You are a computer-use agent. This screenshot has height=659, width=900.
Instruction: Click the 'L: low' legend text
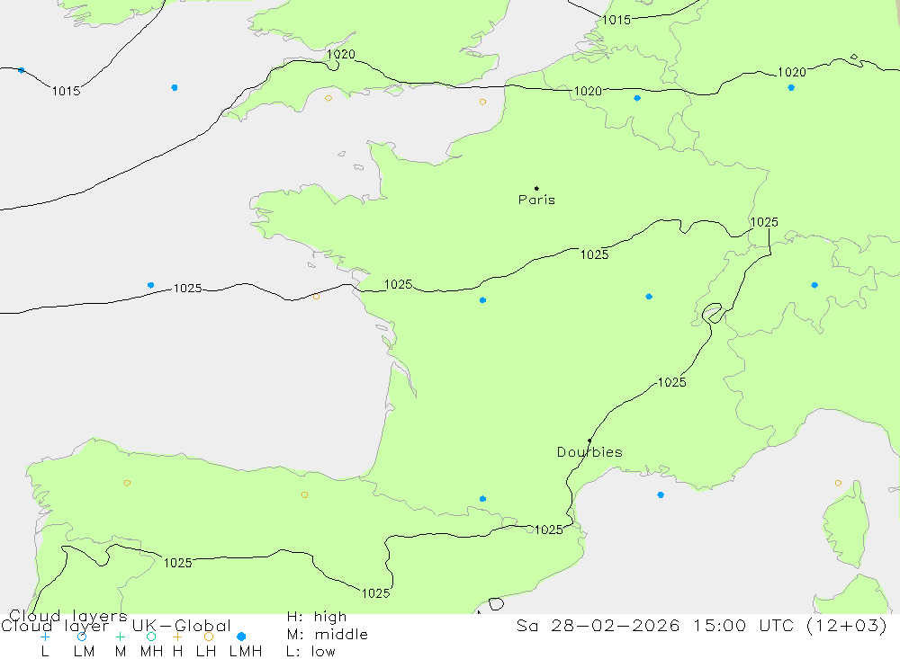pos(310,652)
